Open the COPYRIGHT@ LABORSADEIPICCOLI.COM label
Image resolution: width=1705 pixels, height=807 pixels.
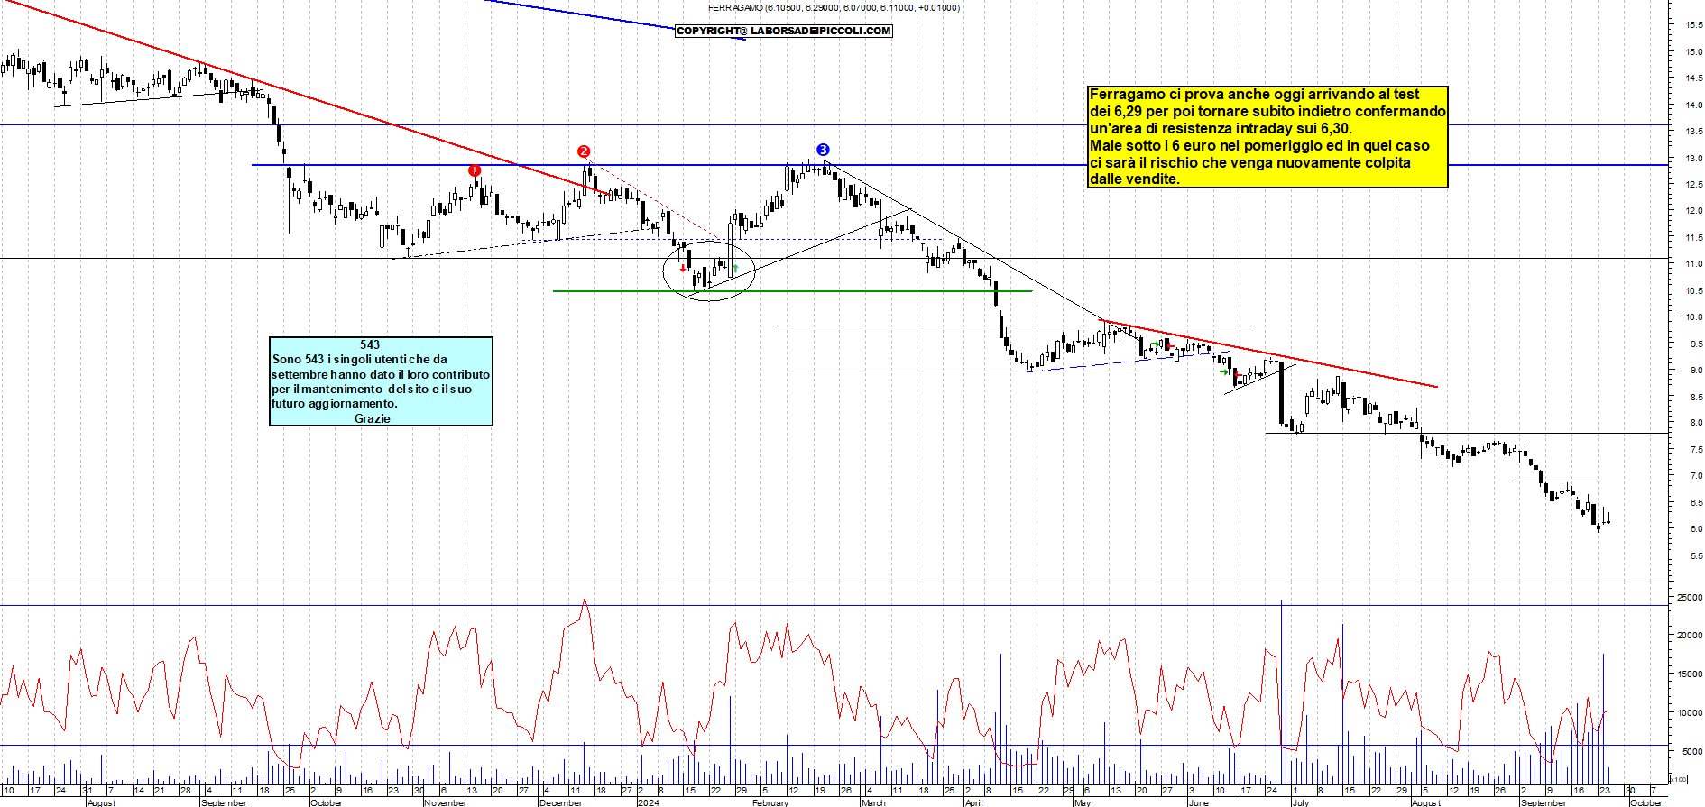coord(784,31)
